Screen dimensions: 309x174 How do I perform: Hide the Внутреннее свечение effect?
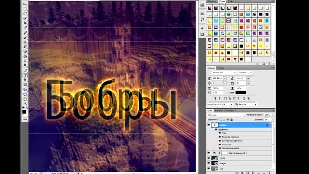pos(220,141)
